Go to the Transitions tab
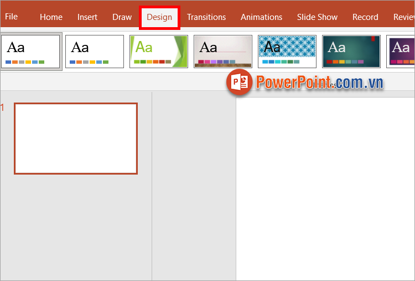Viewport: 415px width, 281px height. coord(206,17)
